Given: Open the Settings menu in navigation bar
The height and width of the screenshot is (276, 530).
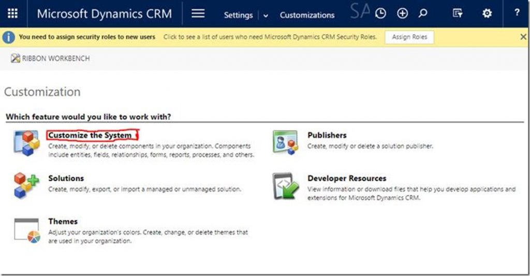Looking at the screenshot, I should [238, 15].
